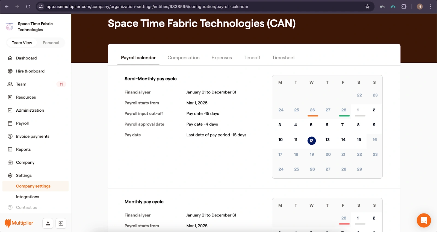Click the Space Time Fabric company logo

[10, 27]
